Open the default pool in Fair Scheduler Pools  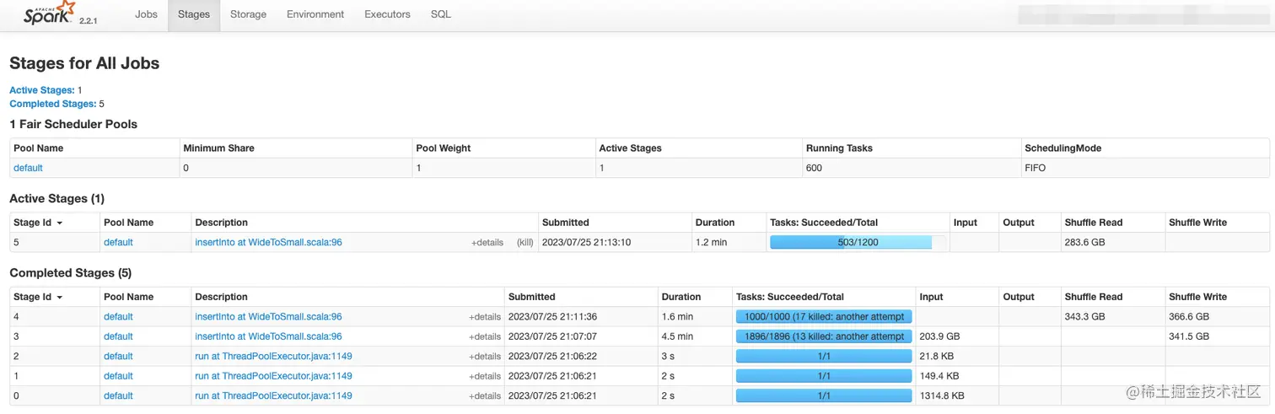click(x=28, y=168)
